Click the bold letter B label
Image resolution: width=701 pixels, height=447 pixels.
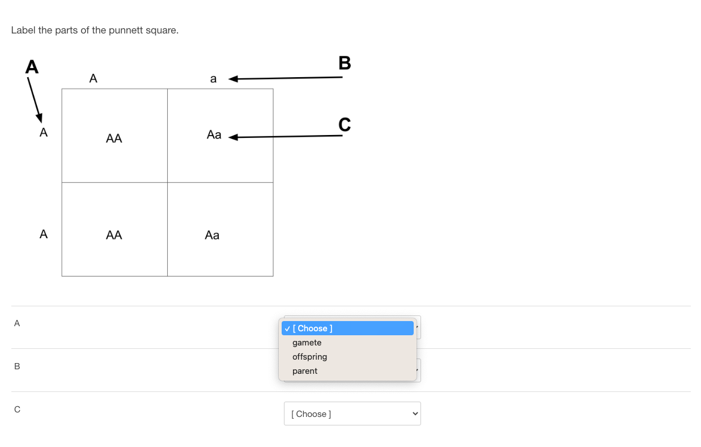click(344, 63)
